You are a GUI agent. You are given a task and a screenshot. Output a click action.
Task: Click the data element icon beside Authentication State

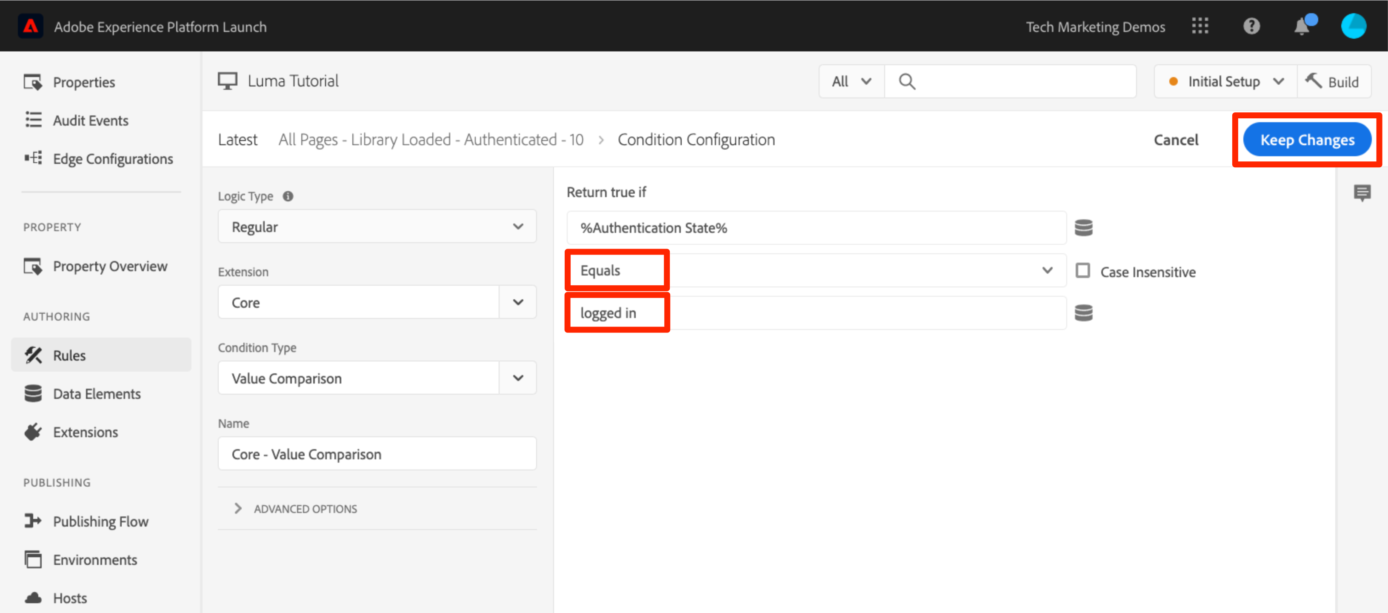(x=1083, y=227)
